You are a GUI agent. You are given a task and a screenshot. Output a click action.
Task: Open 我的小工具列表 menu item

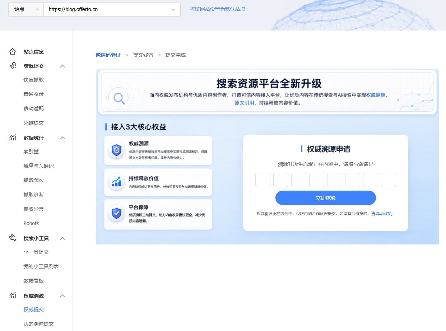pos(41,266)
